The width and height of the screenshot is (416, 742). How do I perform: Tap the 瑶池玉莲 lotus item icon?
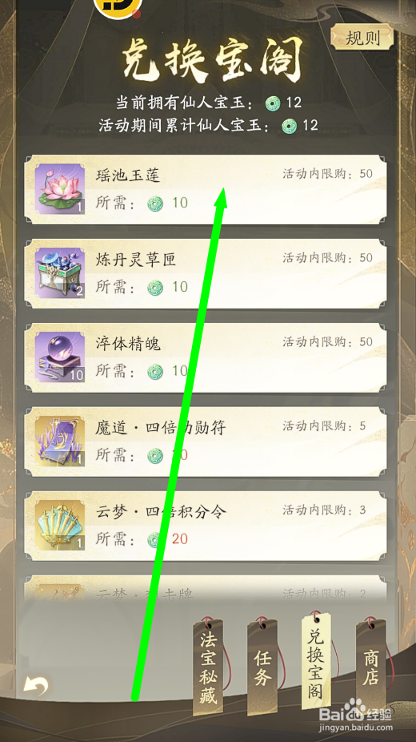59,189
